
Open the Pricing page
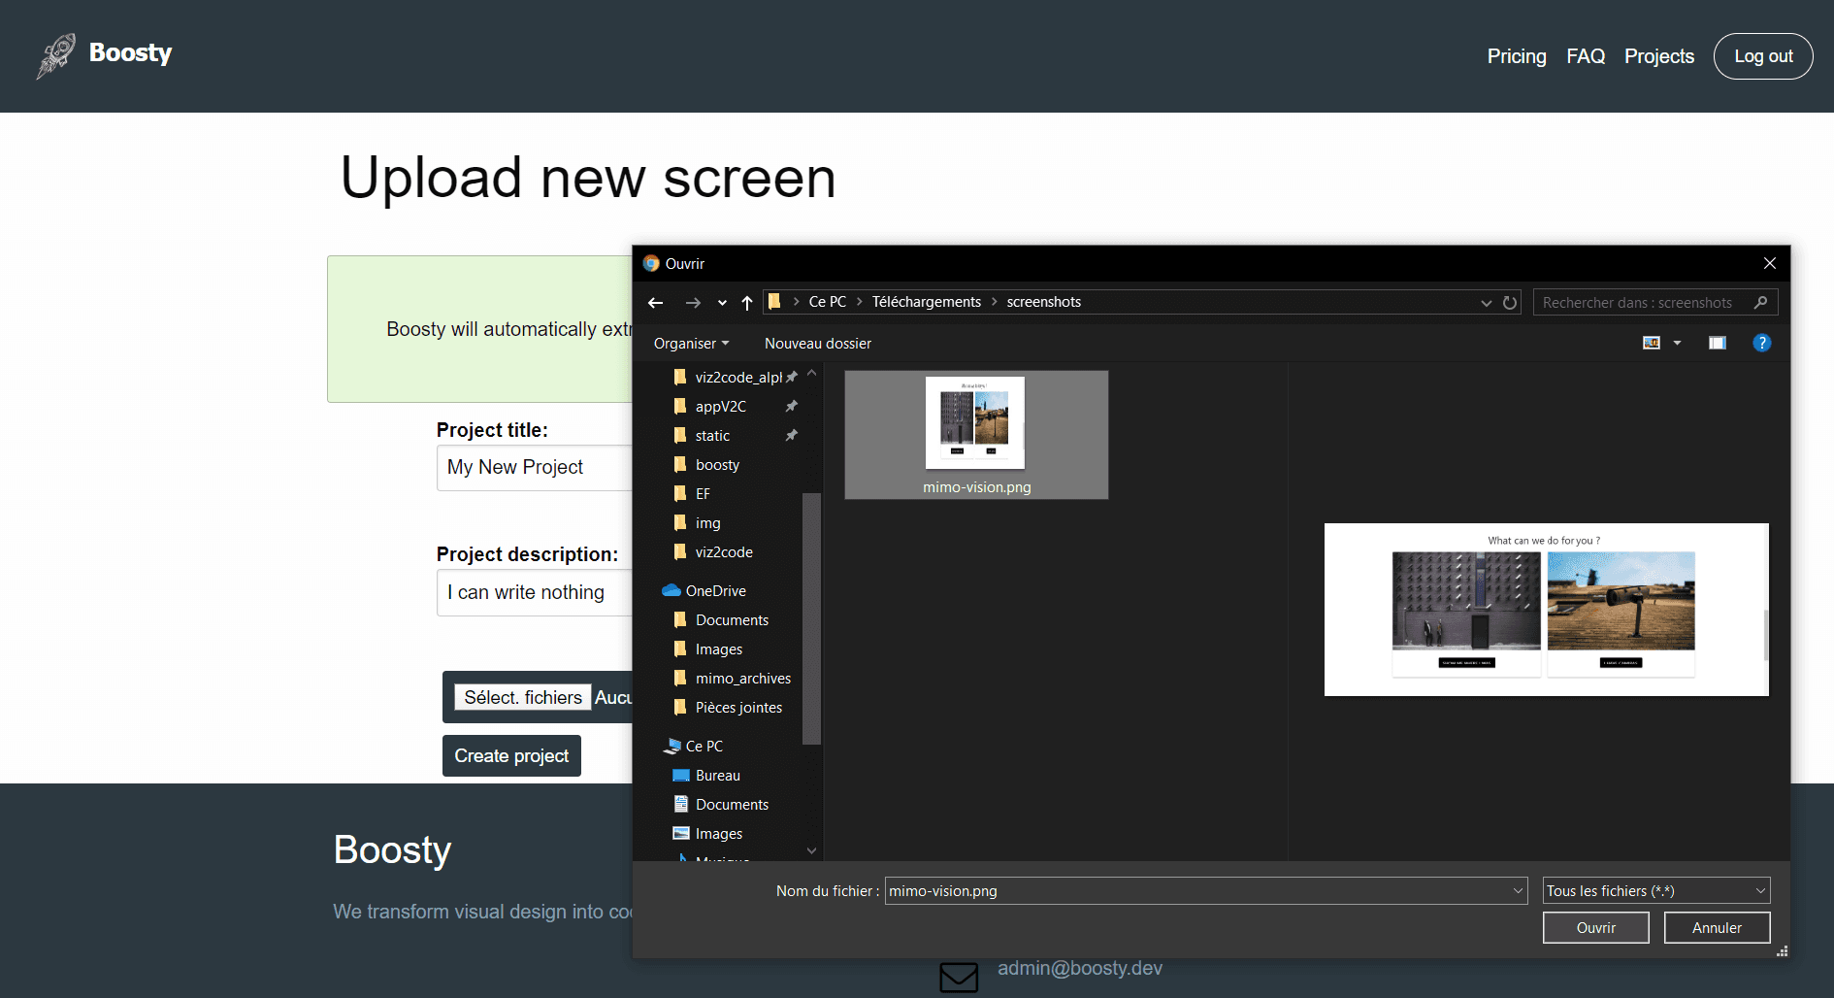pos(1516,56)
